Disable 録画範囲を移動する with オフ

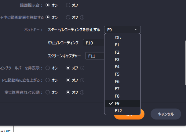68,17
